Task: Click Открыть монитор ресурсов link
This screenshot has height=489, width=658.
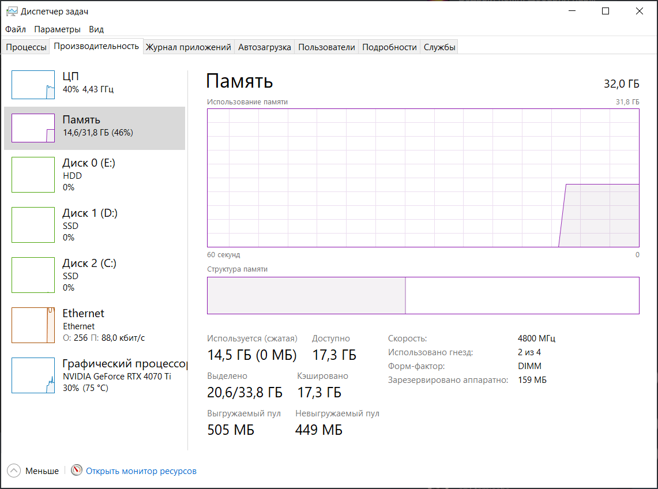Action: pyautogui.click(x=141, y=471)
